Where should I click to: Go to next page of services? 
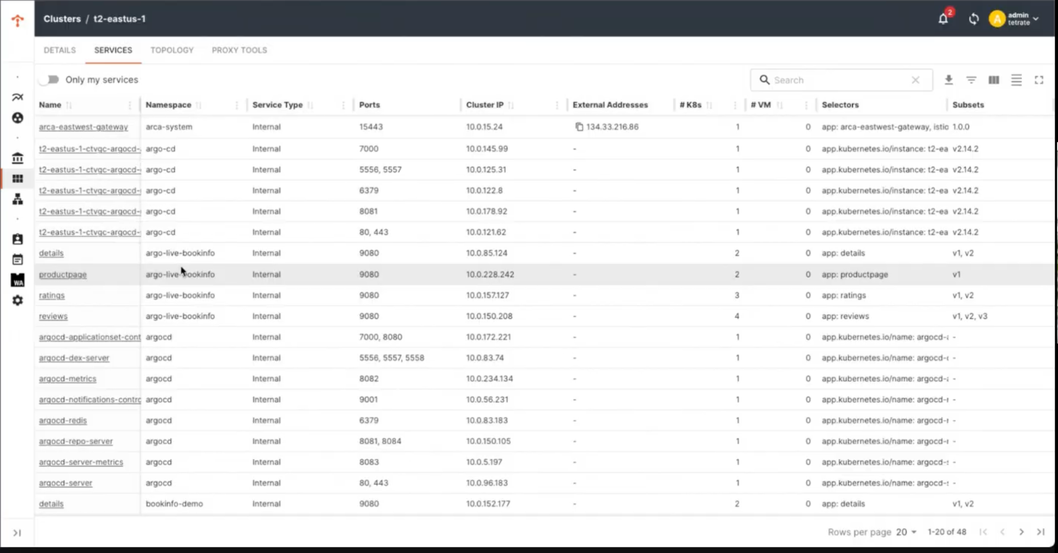[x=1022, y=532]
